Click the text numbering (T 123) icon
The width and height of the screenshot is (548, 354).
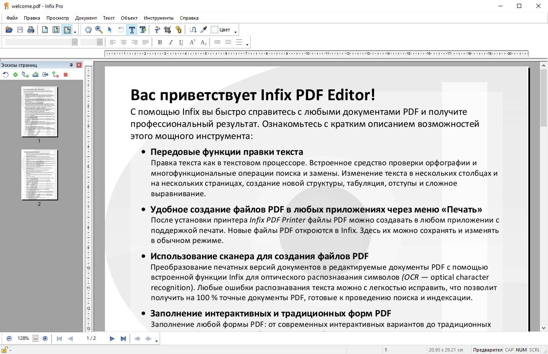pos(157,30)
